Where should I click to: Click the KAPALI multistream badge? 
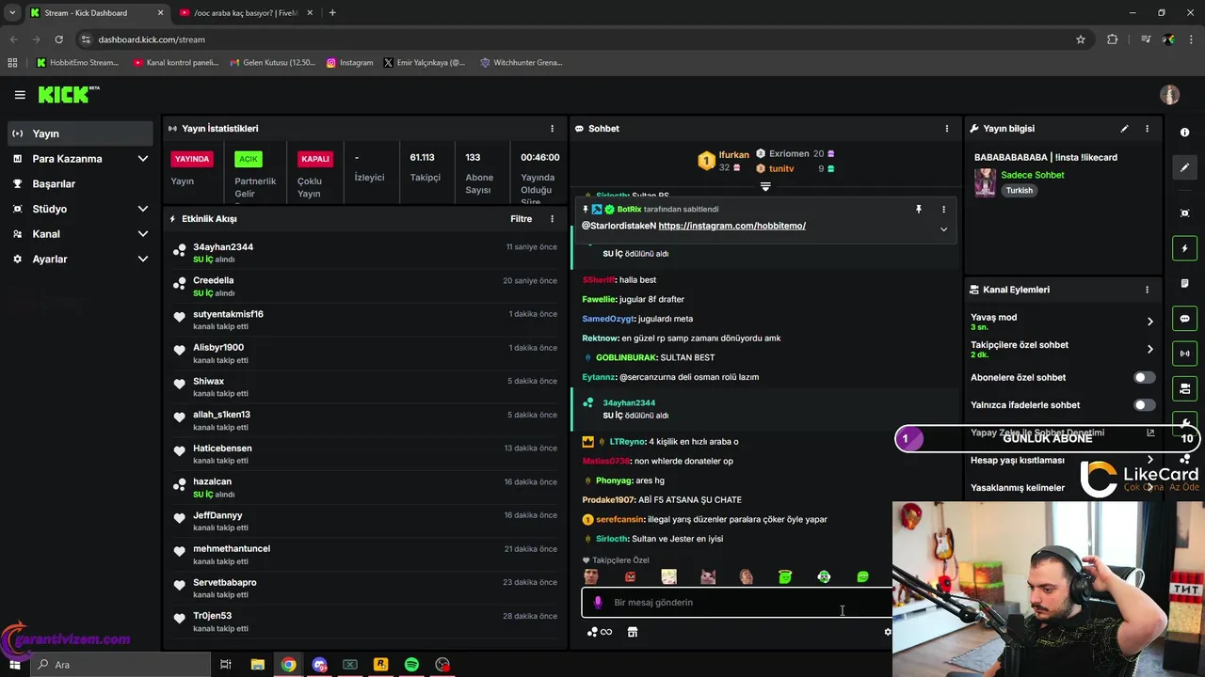pos(315,159)
